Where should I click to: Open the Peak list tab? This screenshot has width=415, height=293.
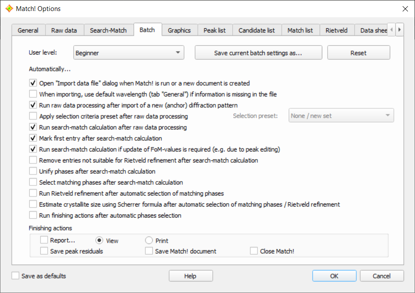[x=215, y=30]
